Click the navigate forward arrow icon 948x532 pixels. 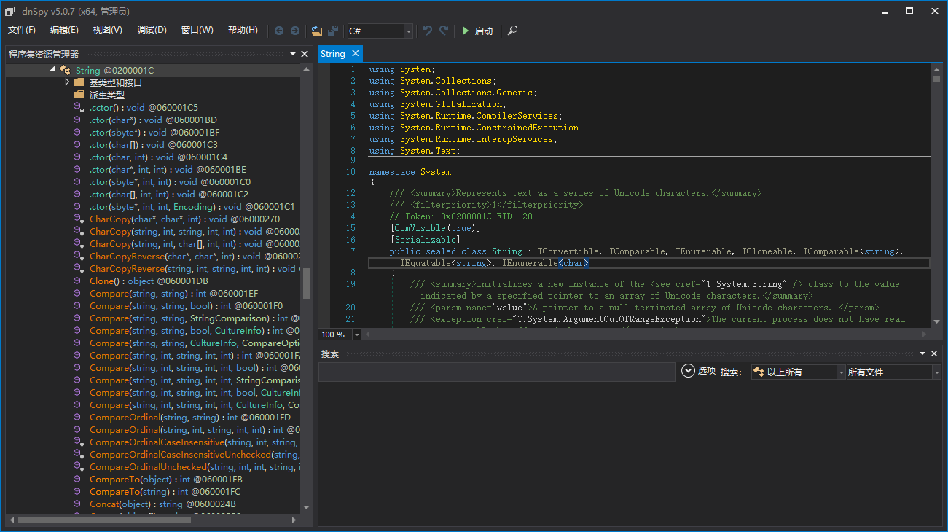coord(295,31)
